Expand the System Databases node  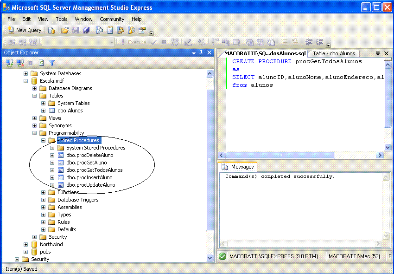(x=25, y=73)
